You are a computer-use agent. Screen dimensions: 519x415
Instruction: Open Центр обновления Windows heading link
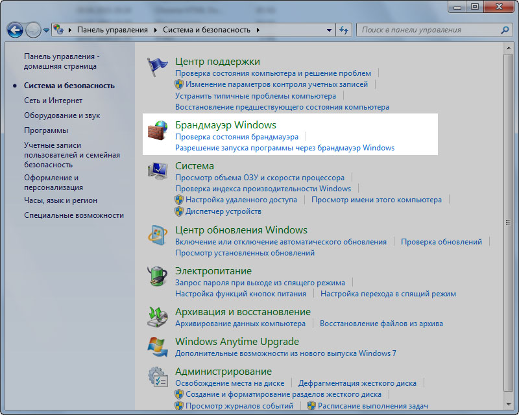241,230
